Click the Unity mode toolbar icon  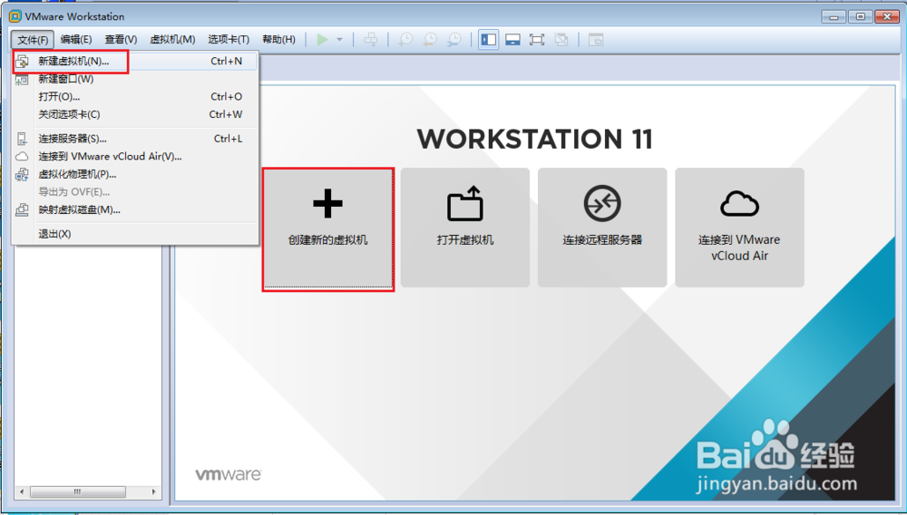pos(561,39)
